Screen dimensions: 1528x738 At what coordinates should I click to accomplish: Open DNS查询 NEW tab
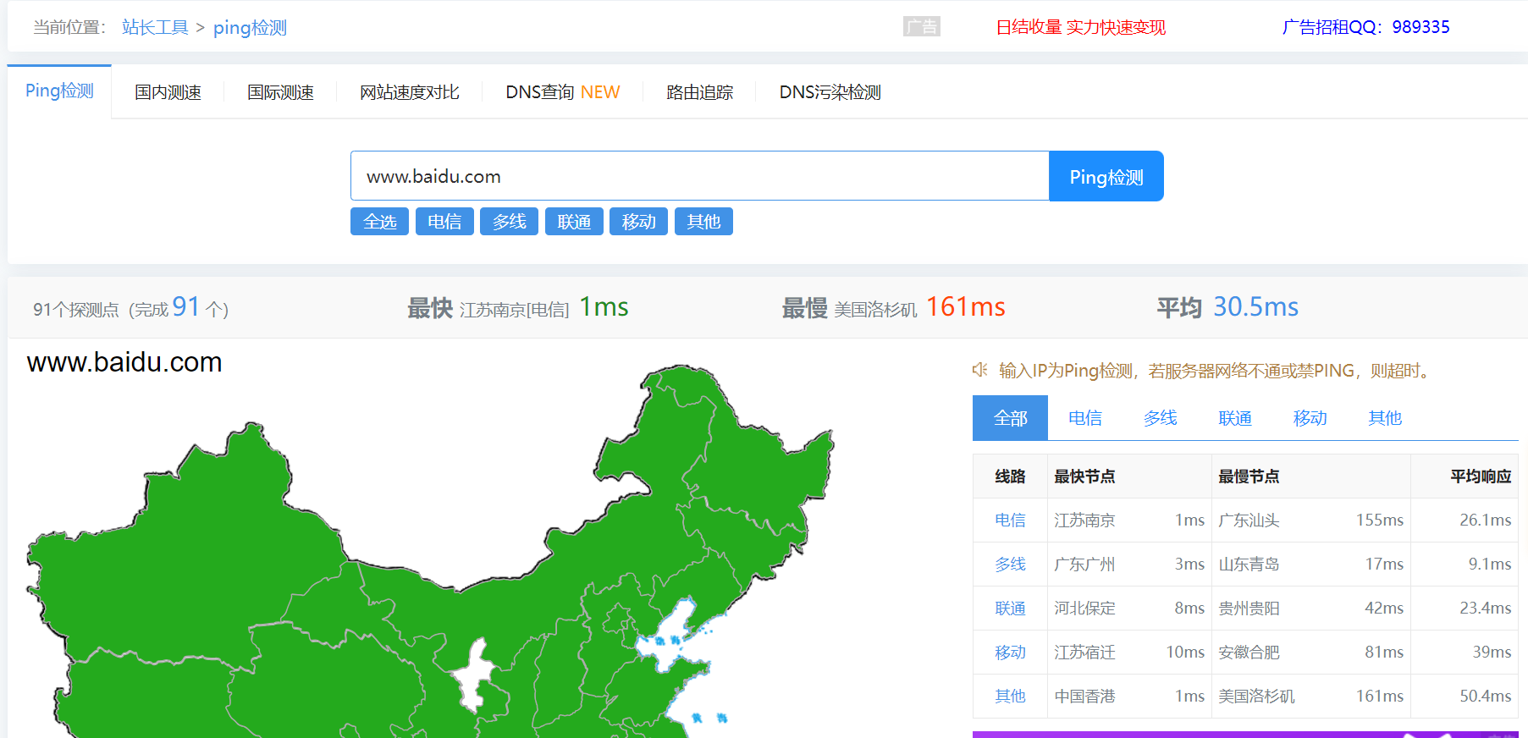coord(562,92)
